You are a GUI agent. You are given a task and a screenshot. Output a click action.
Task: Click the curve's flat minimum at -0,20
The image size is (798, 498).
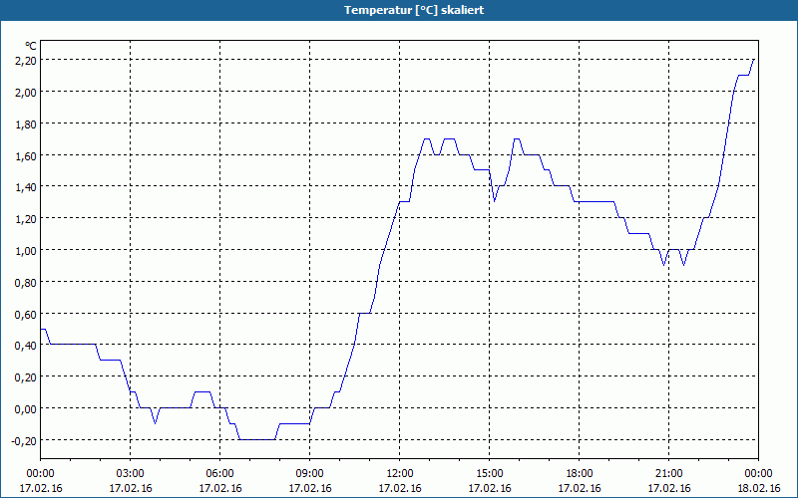257,439
